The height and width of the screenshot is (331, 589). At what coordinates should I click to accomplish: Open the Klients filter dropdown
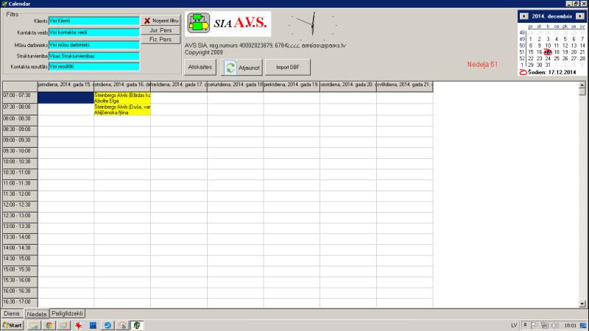click(94, 21)
